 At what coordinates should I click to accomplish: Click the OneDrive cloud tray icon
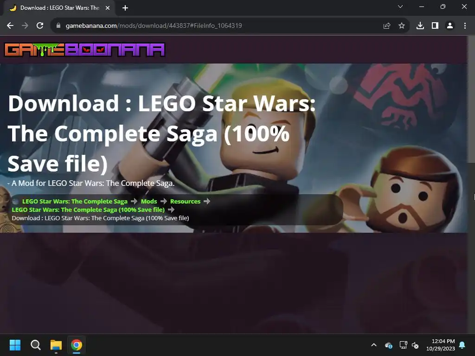388,345
